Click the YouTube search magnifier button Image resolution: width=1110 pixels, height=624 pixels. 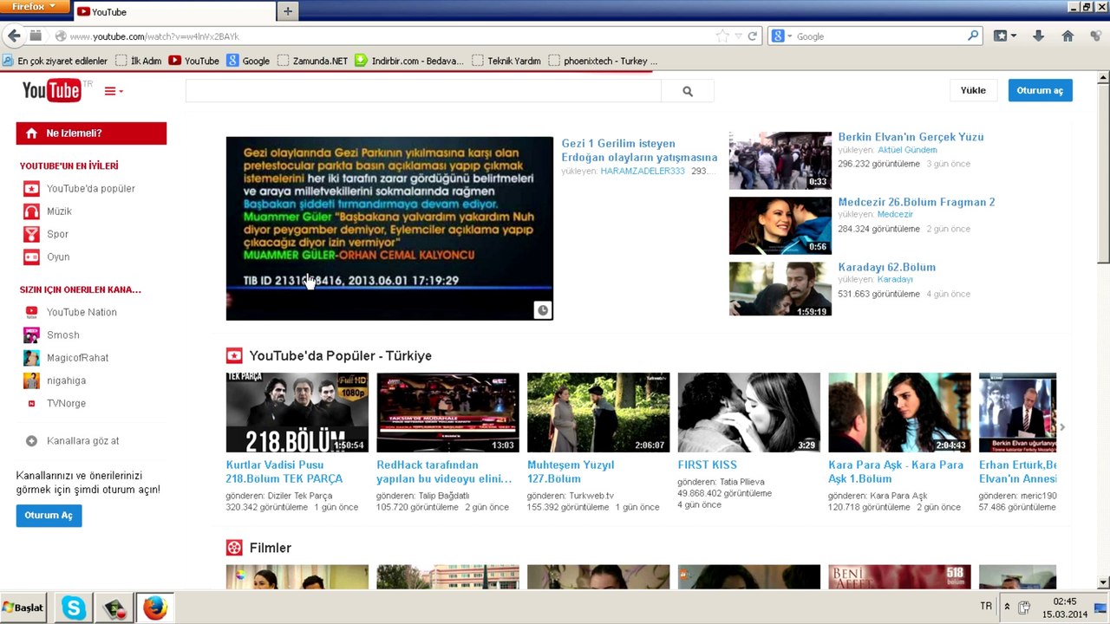coord(688,91)
